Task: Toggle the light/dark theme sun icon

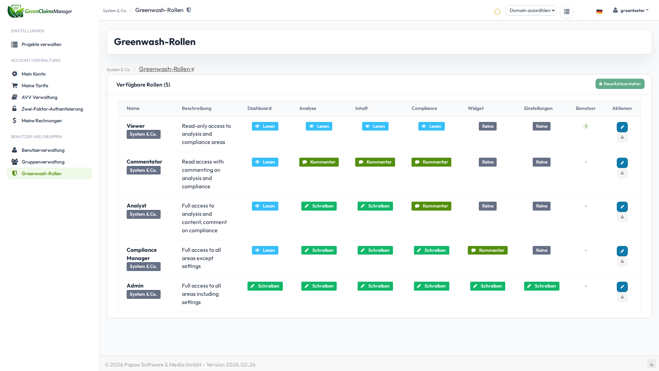Action: click(497, 12)
